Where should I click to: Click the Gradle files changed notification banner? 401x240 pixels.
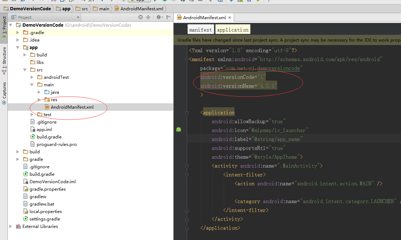coord(287,40)
